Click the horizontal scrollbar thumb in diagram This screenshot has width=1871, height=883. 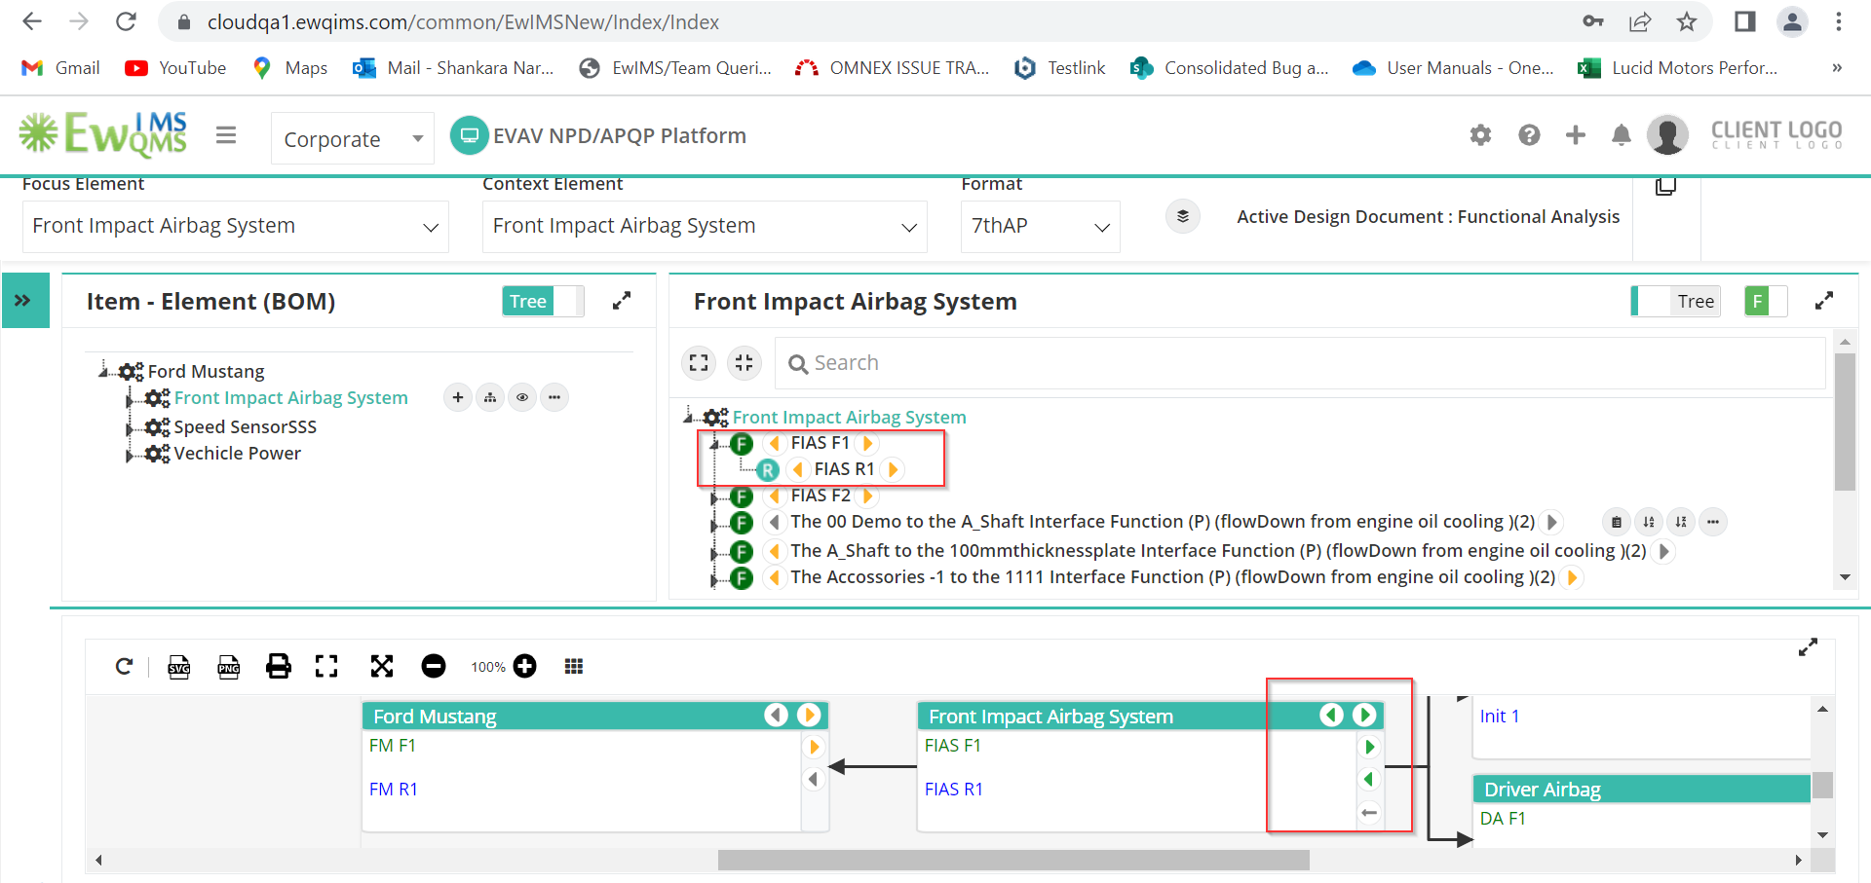point(1013,861)
